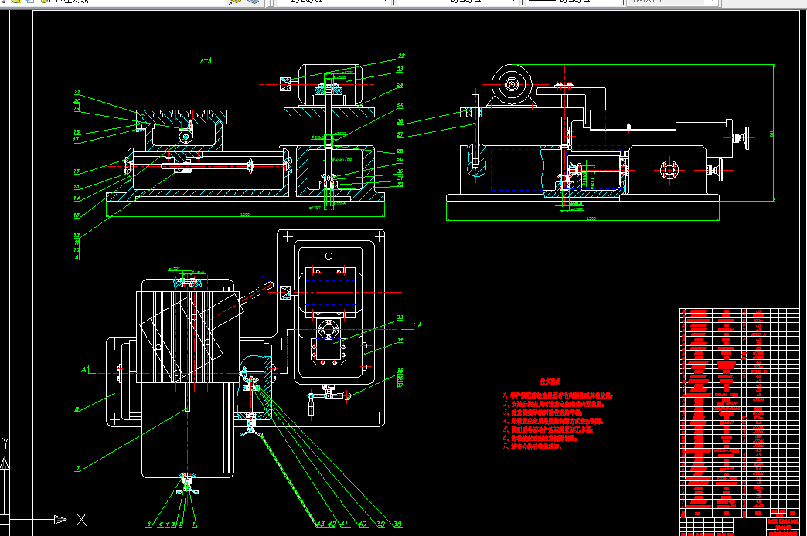Click the right section mark A of the plan view
This screenshot has height=536, width=807.
(420, 324)
